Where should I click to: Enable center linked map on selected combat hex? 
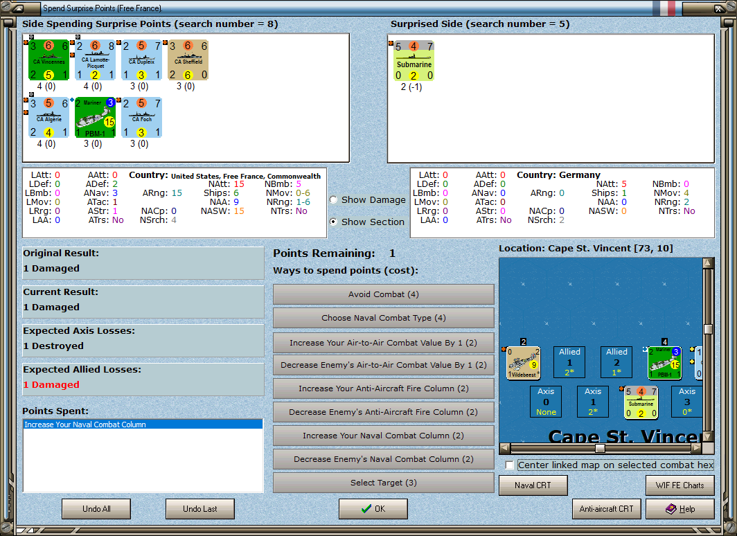tap(510, 465)
